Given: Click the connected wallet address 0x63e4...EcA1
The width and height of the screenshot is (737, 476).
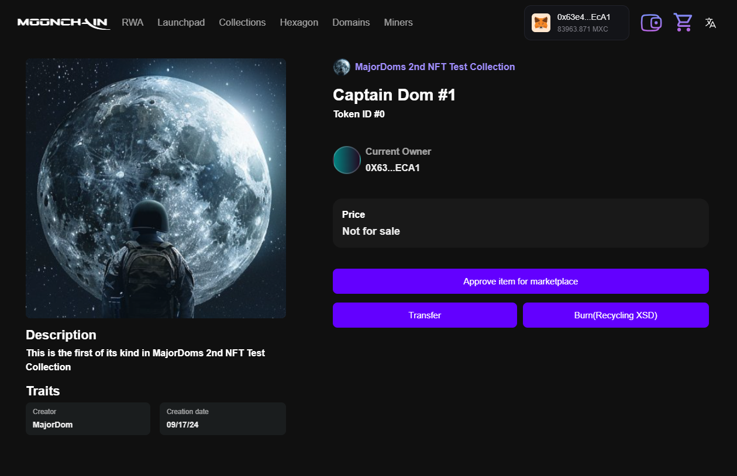Looking at the screenshot, I should tap(584, 18).
